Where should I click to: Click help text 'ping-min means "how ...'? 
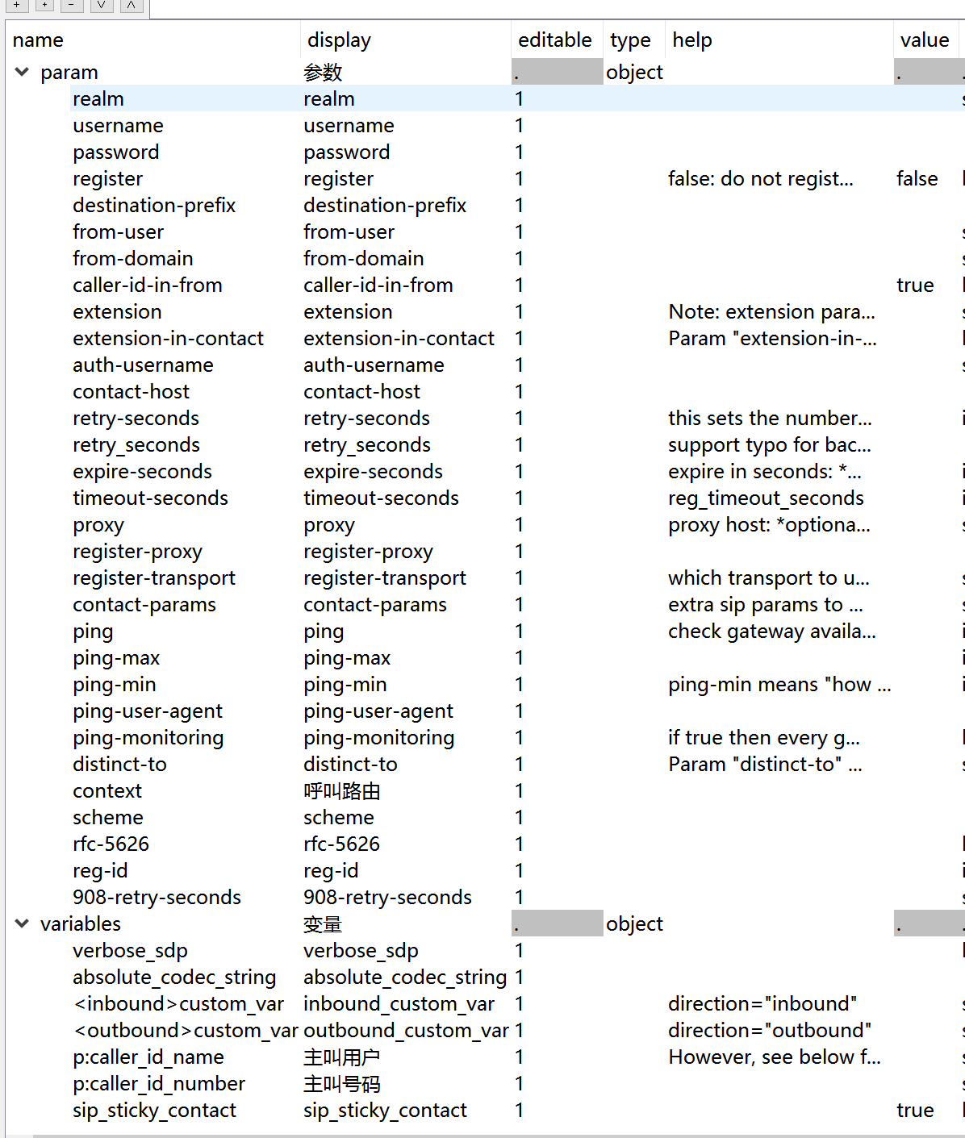(780, 685)
